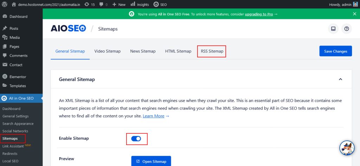
Task: Open the notifications inbox icon
Action: [x=333, y=29]
